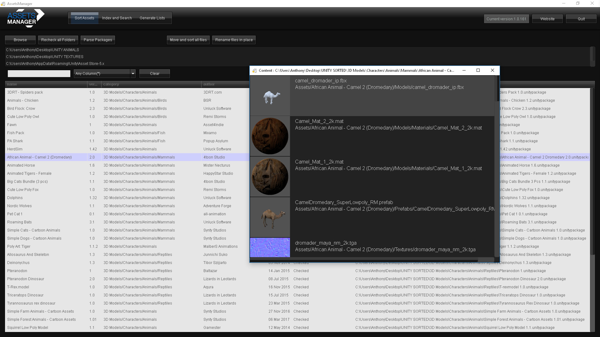Open the camel_dromader_ip.fbx thumbnail preview
The width and height of the screenshot is (600, 337).
270,95
